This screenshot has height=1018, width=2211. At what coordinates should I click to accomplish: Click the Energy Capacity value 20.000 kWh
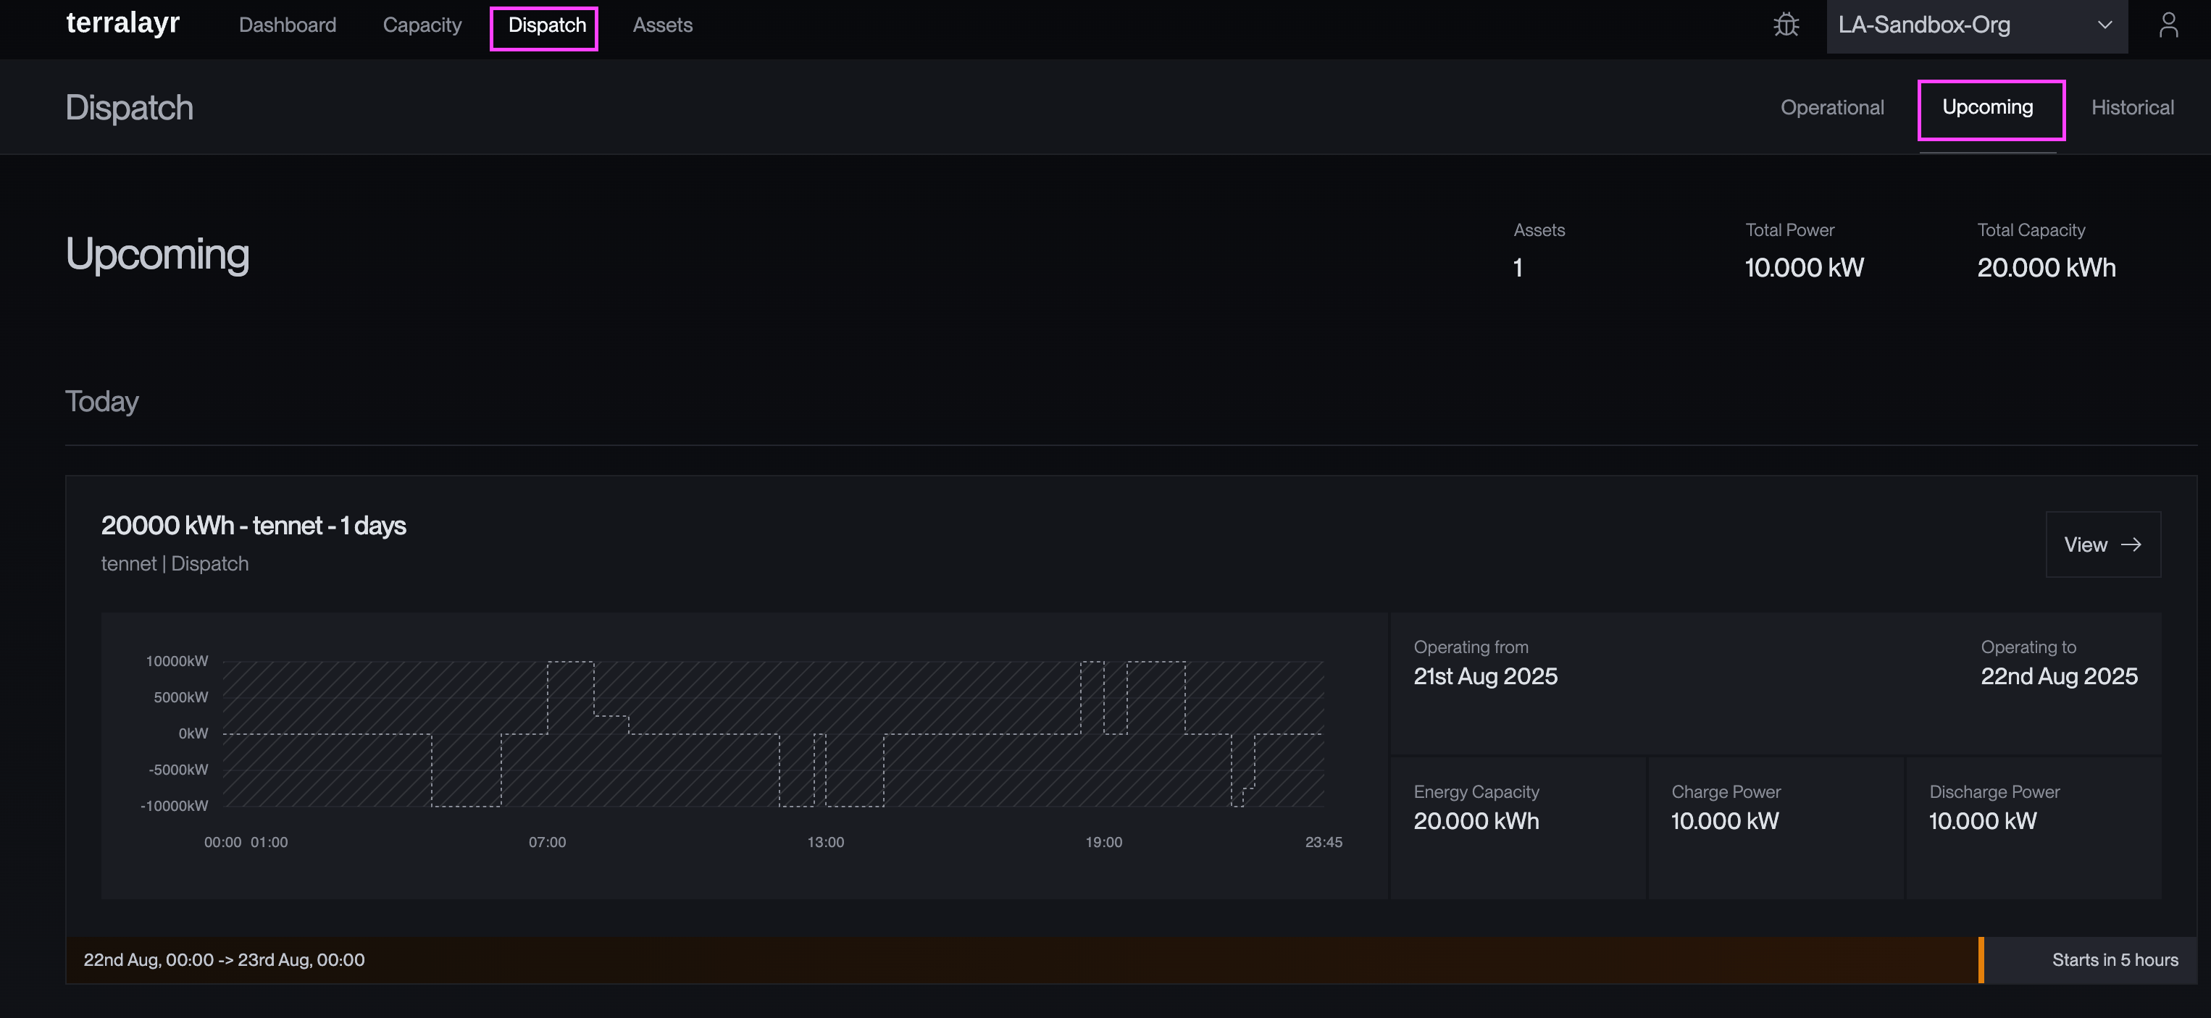click(1476, 821)
